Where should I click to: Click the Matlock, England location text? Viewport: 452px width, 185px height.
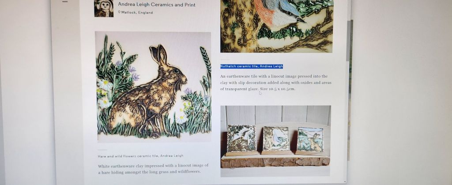137,12
